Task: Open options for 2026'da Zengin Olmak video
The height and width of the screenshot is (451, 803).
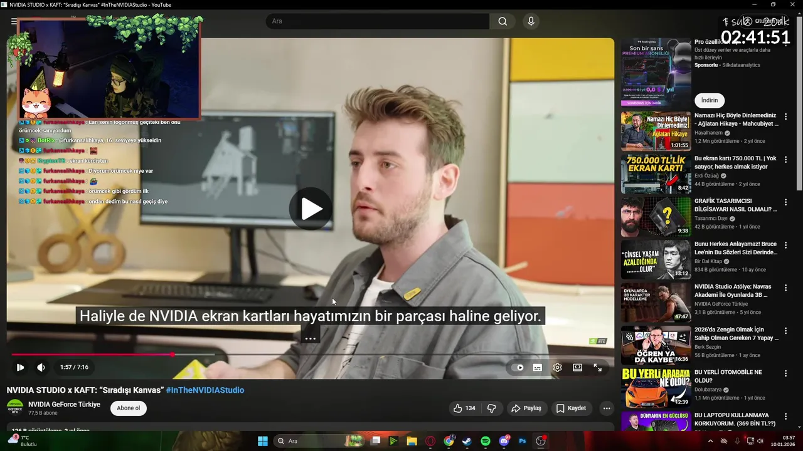Action: [x=785, y=331]
